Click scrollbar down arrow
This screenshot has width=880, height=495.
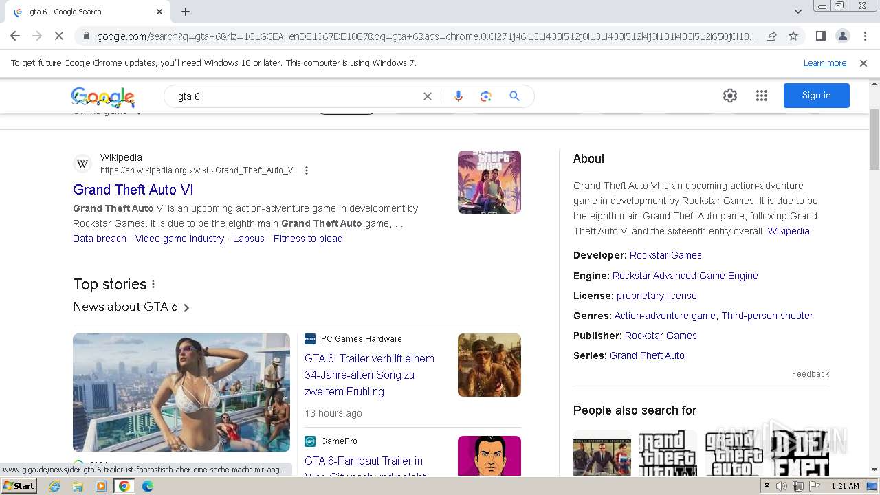point(874,470)
